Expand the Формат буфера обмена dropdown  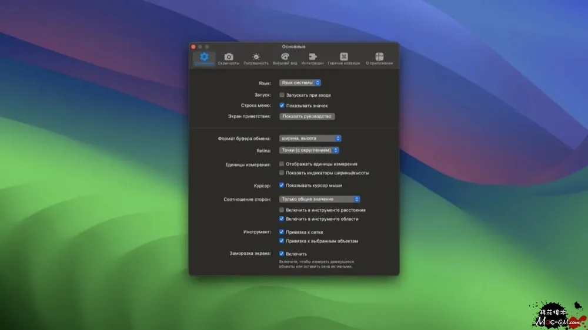pyautogui.click(x=310, y=138)
